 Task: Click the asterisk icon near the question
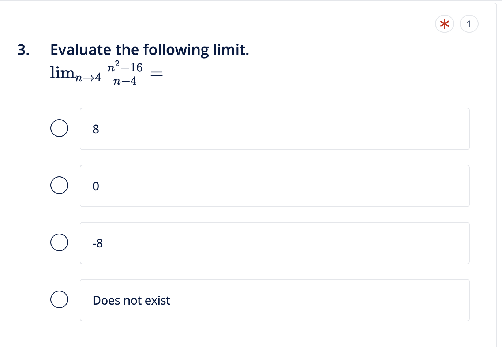(444, 24)
